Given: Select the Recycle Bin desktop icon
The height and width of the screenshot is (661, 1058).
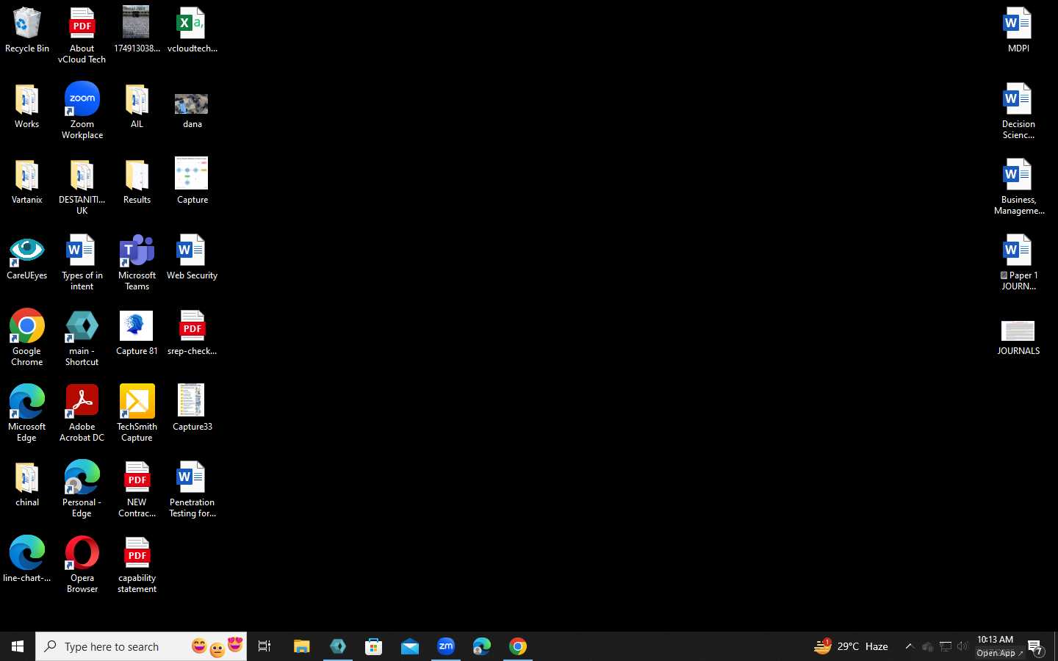Looking at the screenshot, I should 27,29.
